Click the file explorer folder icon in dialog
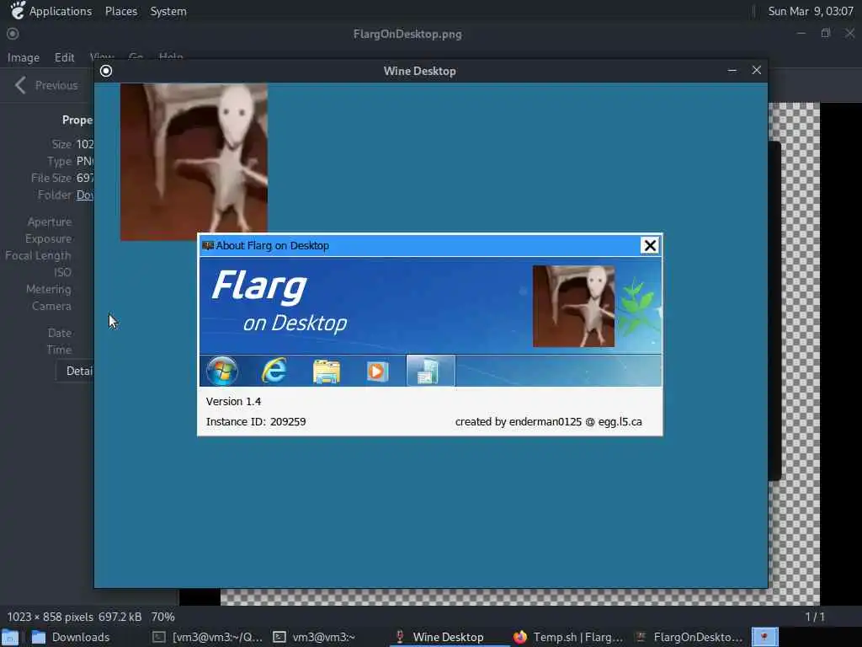 tap(326, 372)
